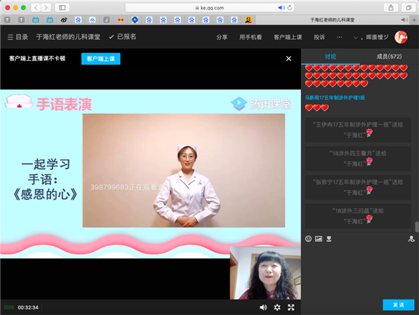Click the user profile avatar
Screen dimensions: 419x315
click(401, 37)
